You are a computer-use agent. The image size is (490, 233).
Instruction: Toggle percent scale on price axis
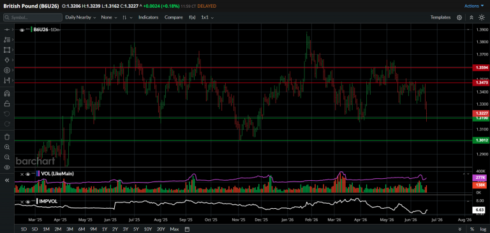click(x=472, y=229)
